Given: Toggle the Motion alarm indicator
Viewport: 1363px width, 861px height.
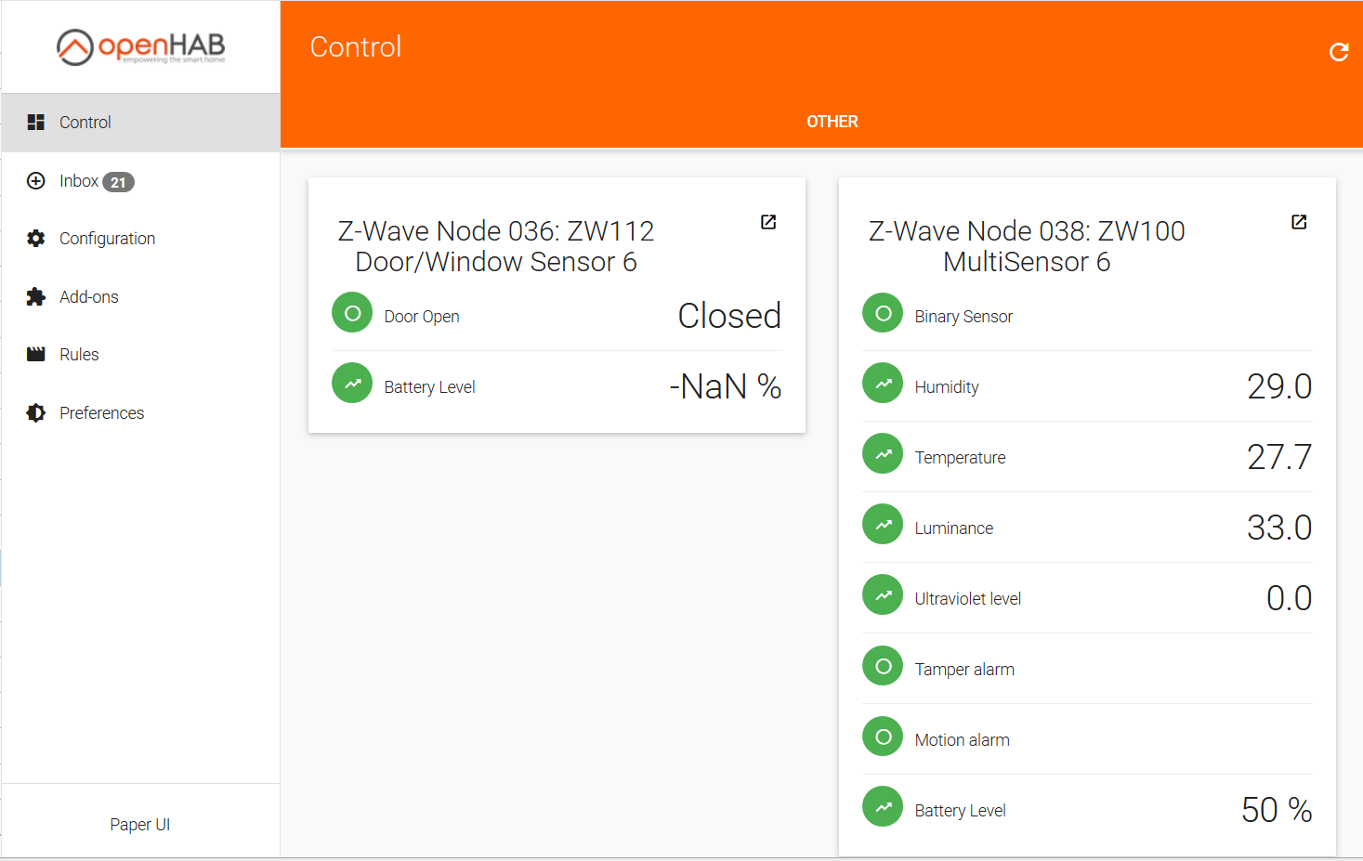Looking at the screenshot, I should [882, 736].
